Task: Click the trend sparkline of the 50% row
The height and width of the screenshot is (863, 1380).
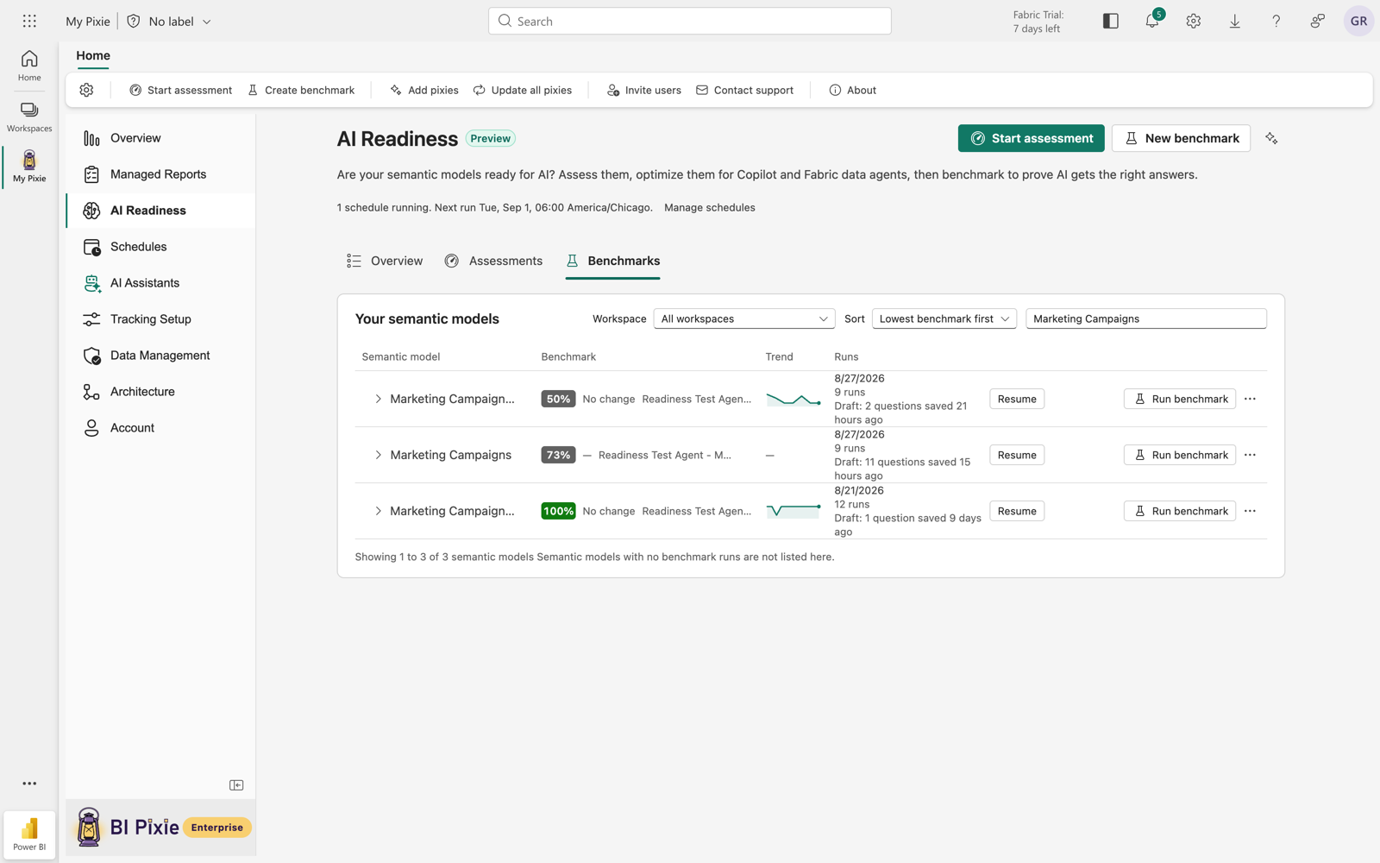Action: click(x=793, y=400)
